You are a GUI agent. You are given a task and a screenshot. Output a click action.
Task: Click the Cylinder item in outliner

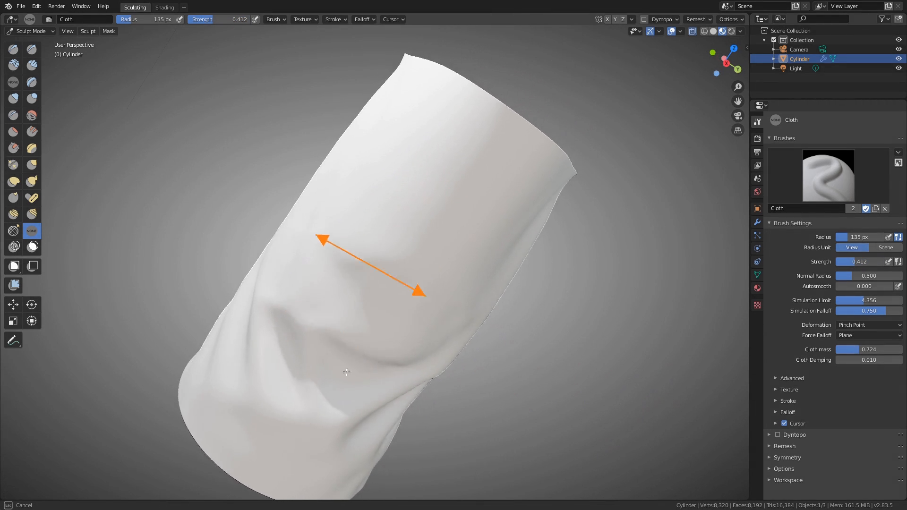(x=800, y=59)
